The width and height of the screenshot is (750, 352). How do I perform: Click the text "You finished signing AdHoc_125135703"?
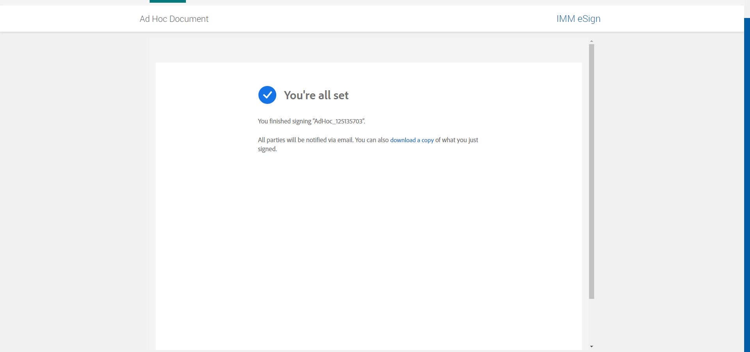311,122
